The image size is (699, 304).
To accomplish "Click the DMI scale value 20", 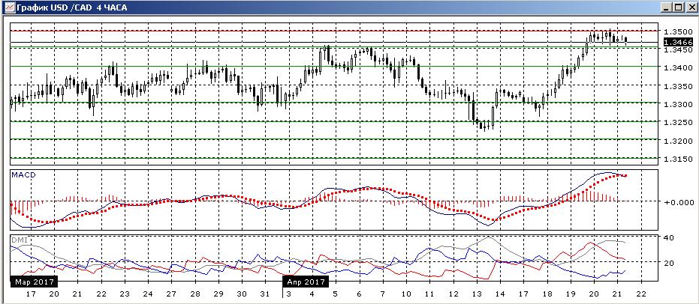I will pyautogui.click(x=667, y=263).
